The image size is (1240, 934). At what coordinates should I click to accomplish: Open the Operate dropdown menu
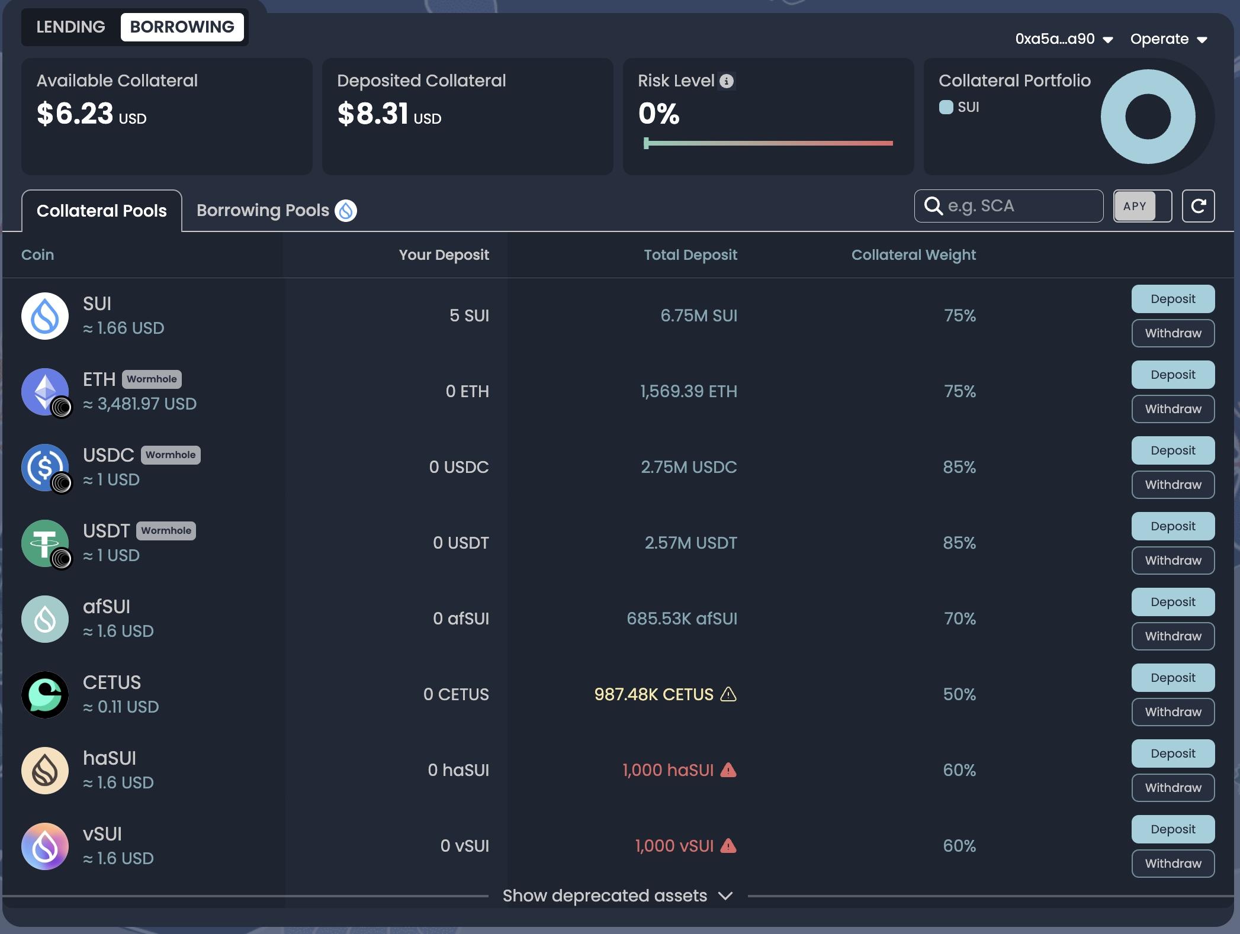[x=1168, y=39]
